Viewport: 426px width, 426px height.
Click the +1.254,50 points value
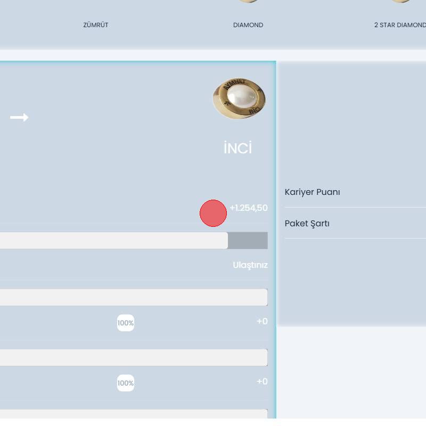249,208
